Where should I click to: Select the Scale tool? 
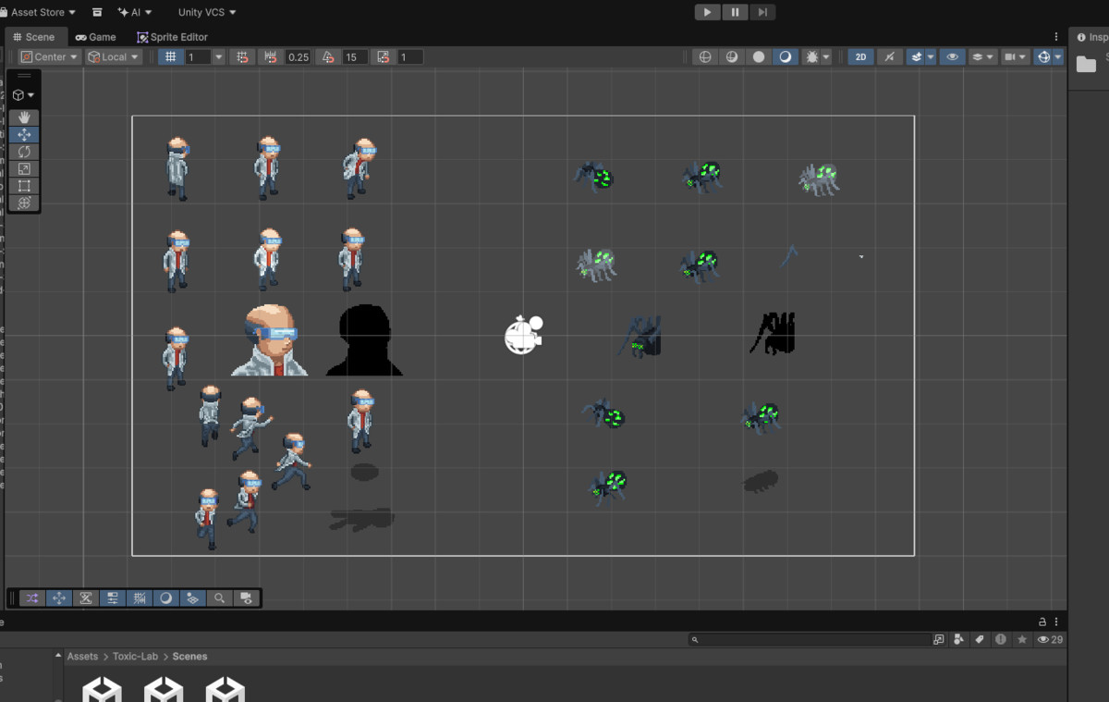point(24,168)
